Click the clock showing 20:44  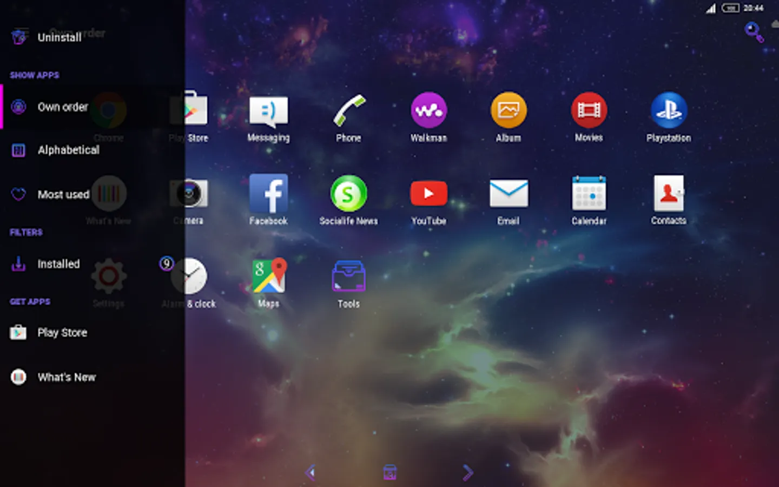[753, 8]
